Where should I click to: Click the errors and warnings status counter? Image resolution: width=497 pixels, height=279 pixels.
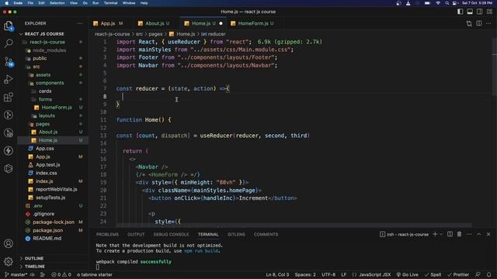pyautogui.click(x=61, y=274)
